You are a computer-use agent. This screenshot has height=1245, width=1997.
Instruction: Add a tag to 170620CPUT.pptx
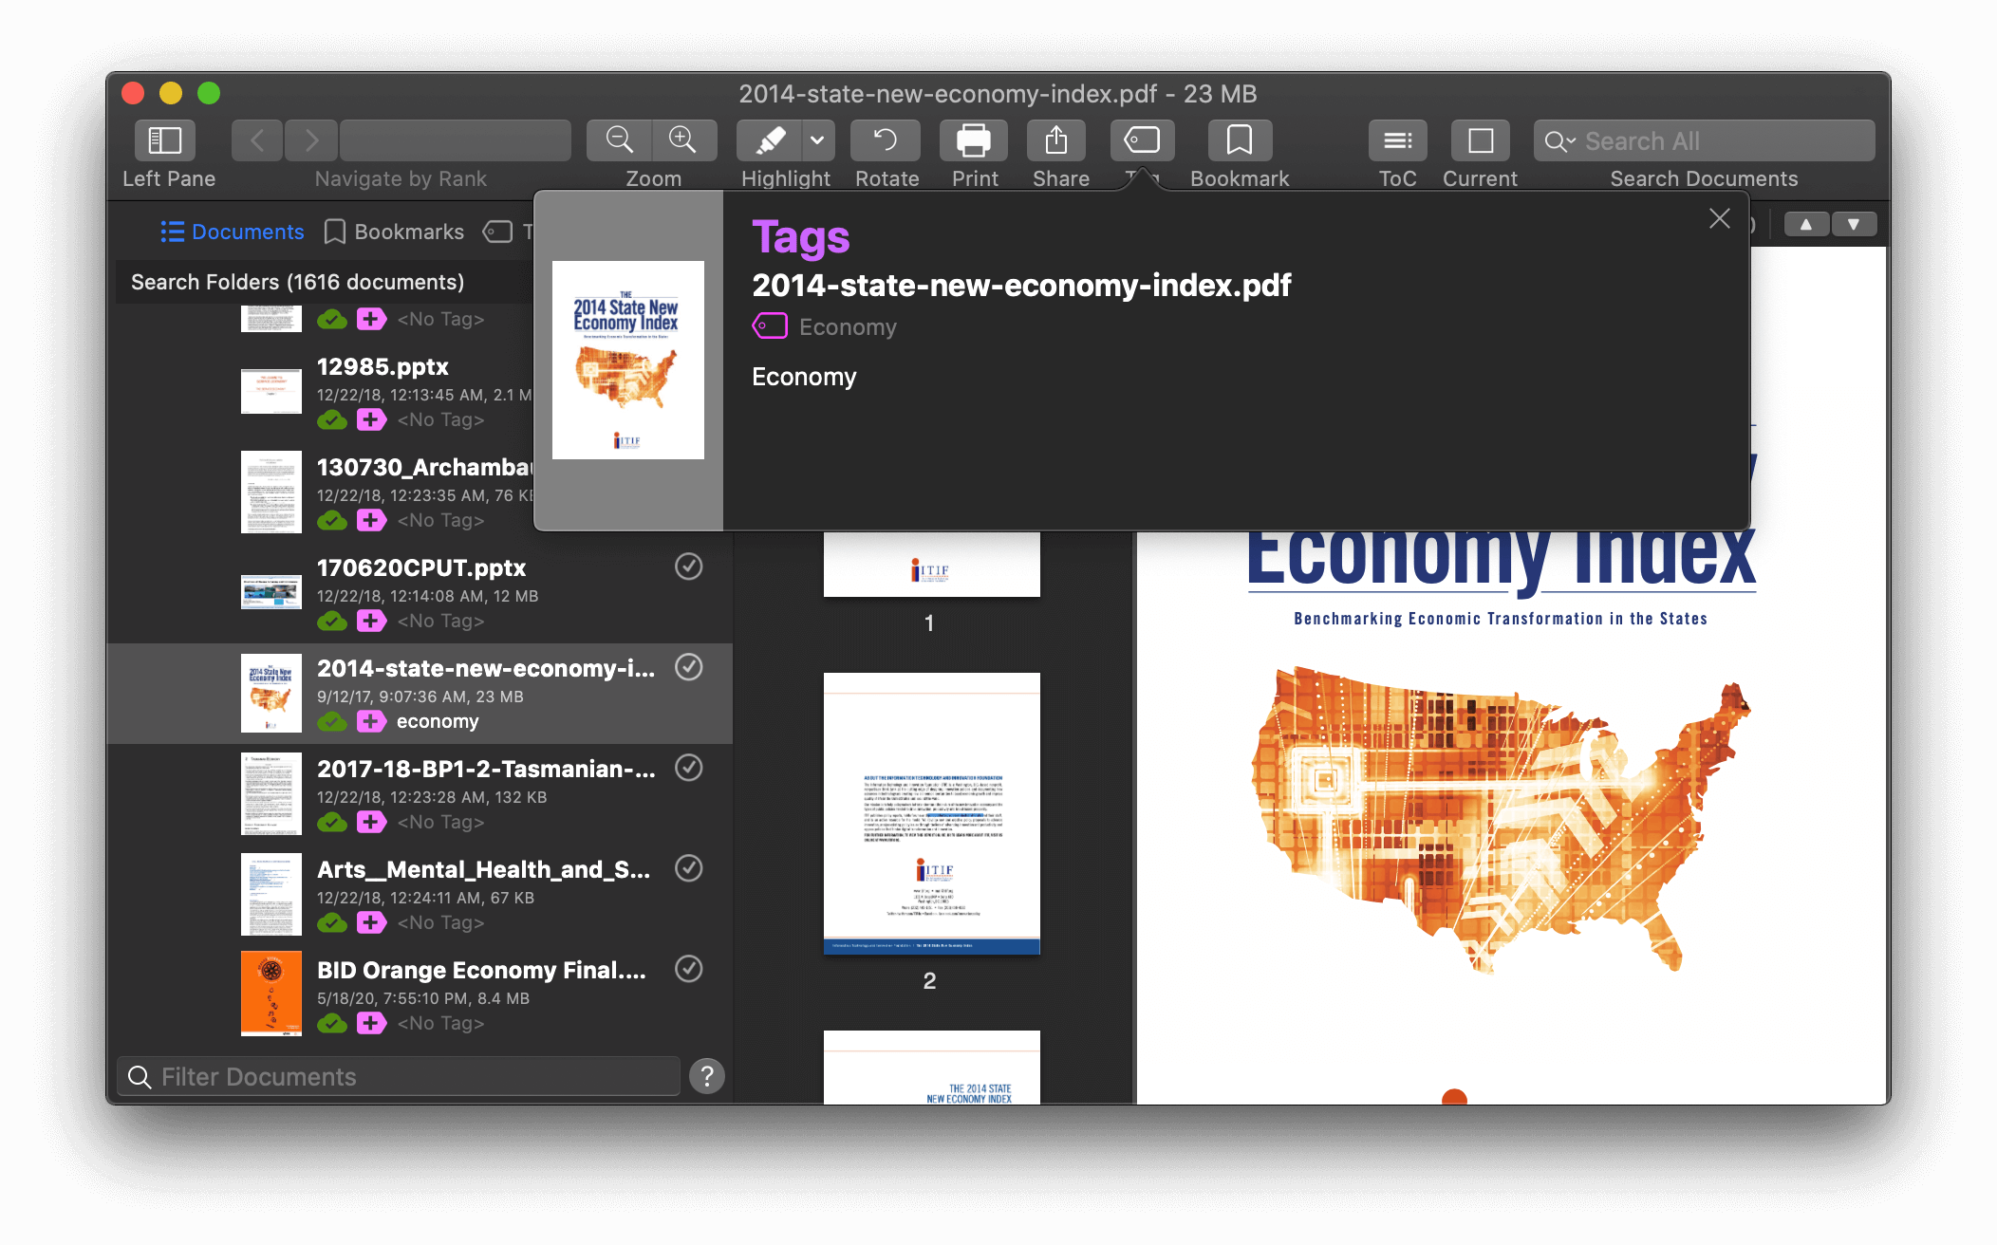371,621
